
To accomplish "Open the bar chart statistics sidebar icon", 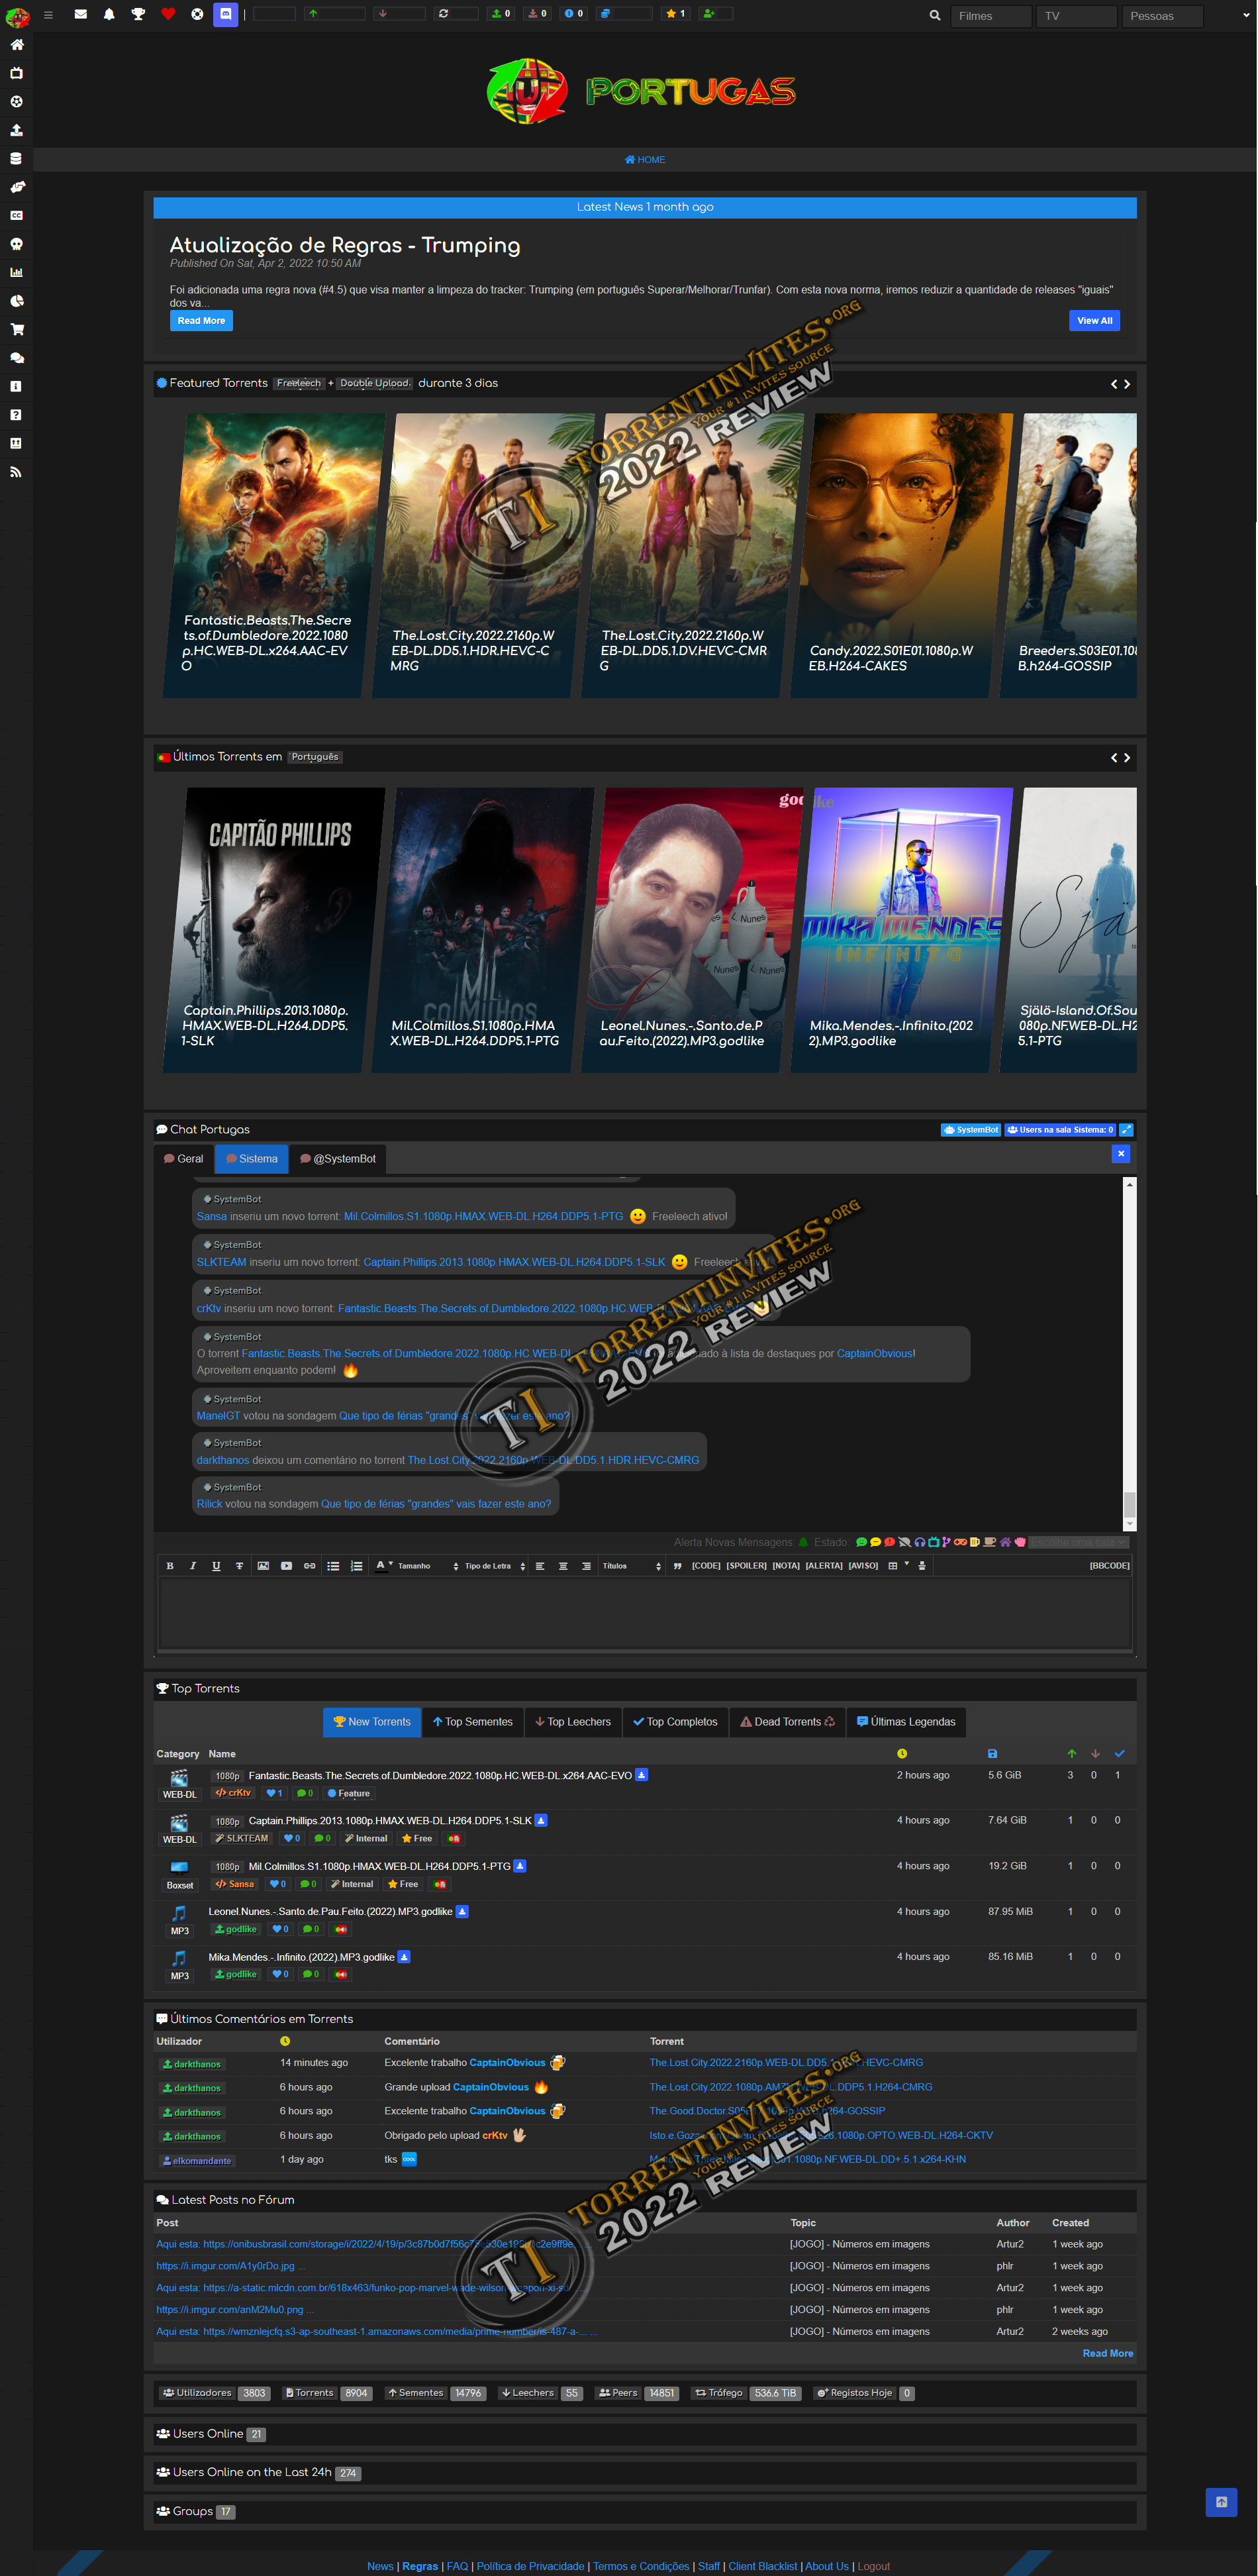I will [x=16, y=272].
